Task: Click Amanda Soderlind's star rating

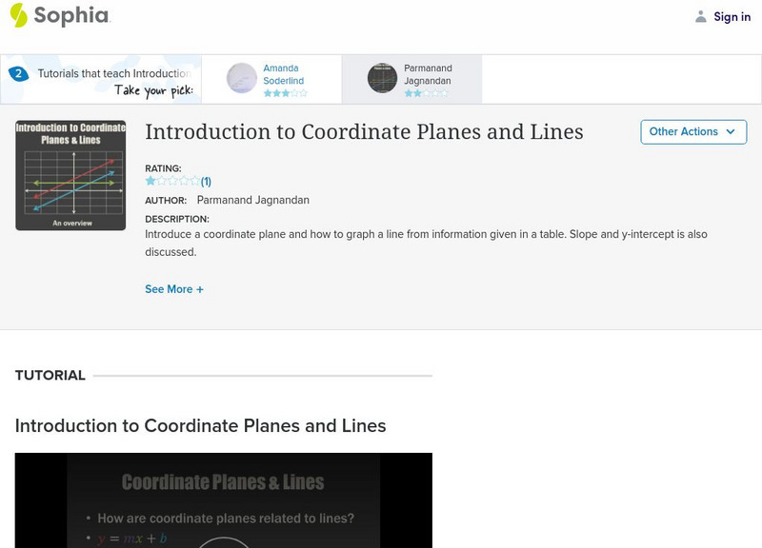Action: pyautogui.click(x=285, y=94)
